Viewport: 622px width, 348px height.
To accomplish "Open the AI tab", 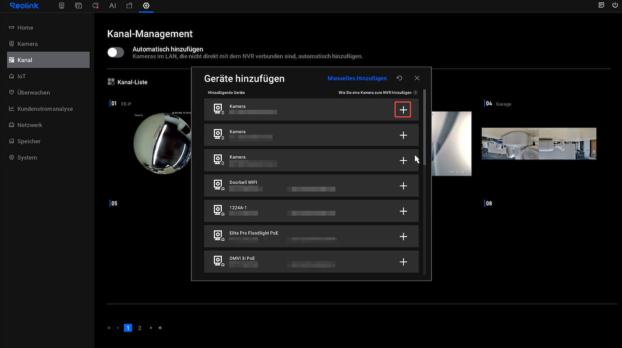I will pos(113,6).
